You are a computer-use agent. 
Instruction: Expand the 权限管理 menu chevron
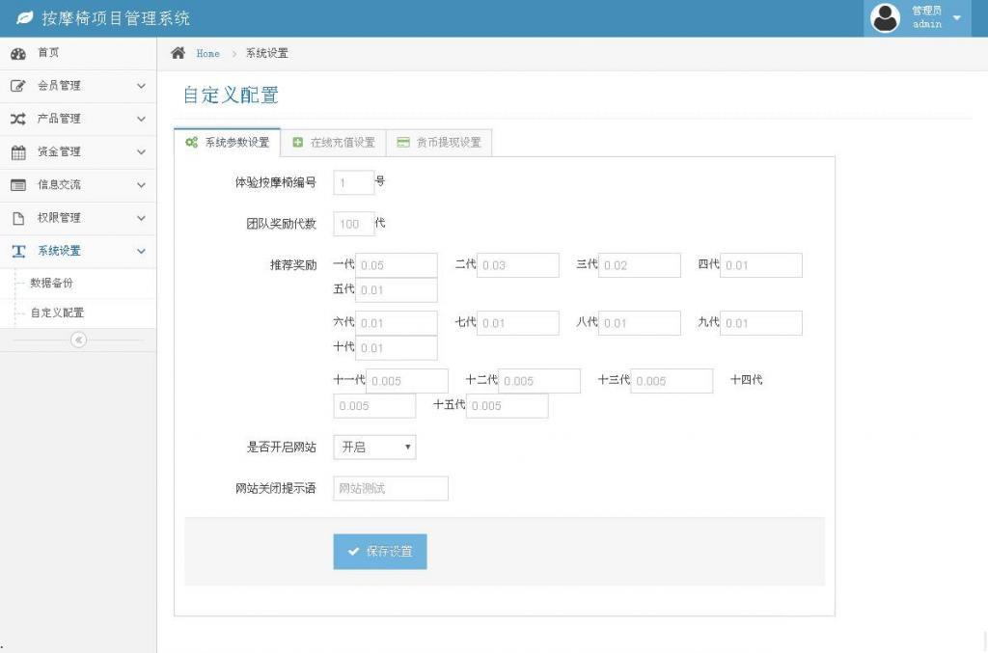tap(141, 218)
